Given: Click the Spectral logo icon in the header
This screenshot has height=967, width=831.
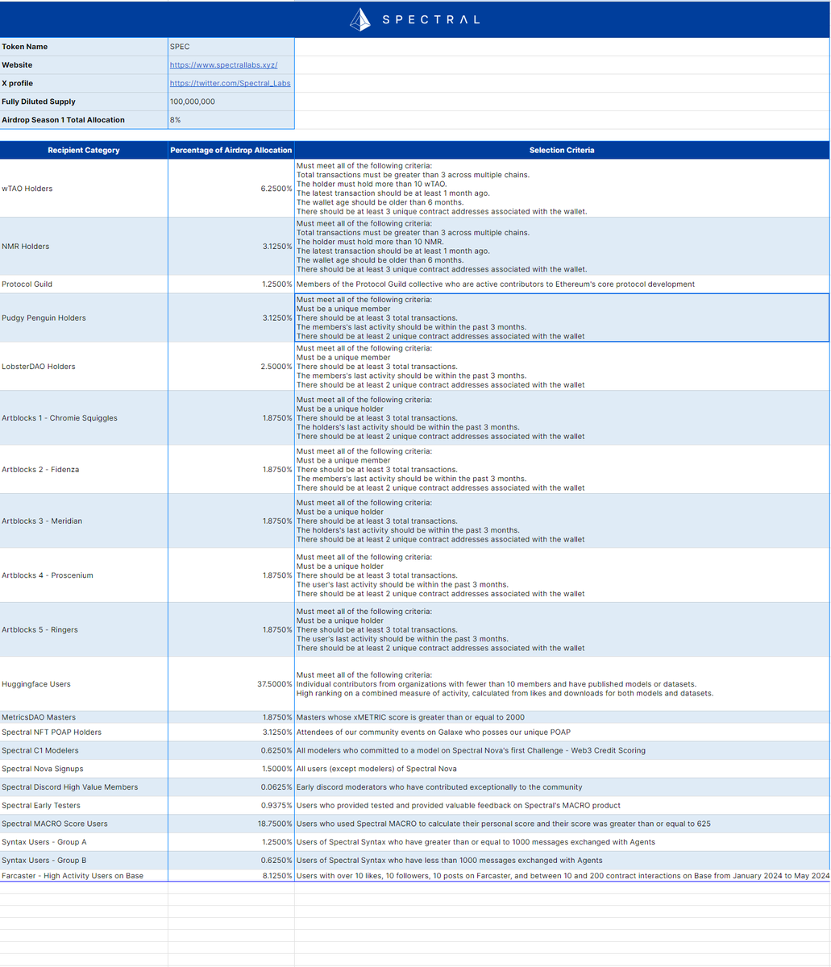Looking at the screenshot, I should (x=360, y=19).
